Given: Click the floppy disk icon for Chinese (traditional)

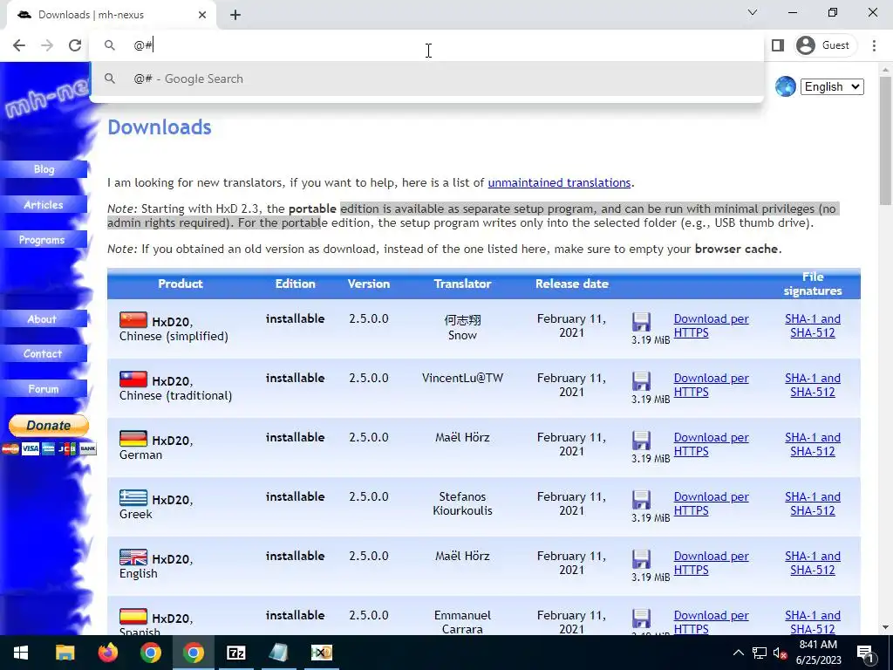Looking at the screenshot, I should 641,381.
